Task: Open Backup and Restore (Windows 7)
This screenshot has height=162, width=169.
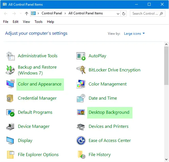Action: pyautogui.click(x=37, y=70)
